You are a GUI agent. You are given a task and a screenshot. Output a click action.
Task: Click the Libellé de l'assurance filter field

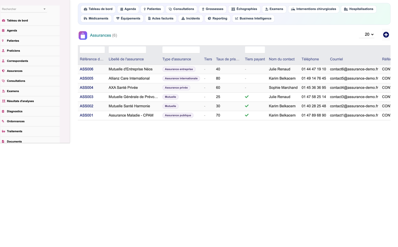click(x=127, y=50)
